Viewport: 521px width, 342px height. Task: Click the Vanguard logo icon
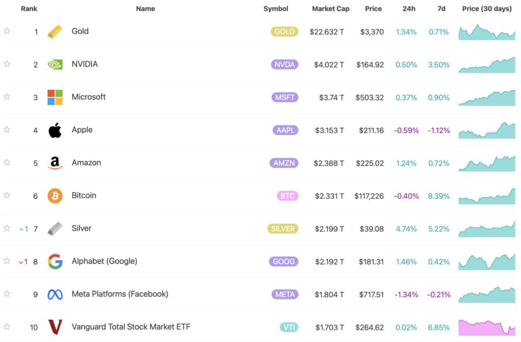pyautogui.click(x=55, y=327)
